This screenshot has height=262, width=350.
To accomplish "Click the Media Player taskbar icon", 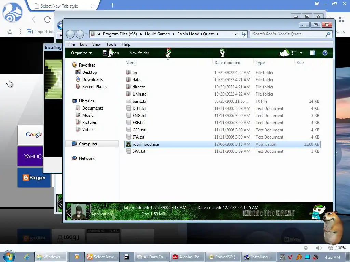I will coord(77,257).
